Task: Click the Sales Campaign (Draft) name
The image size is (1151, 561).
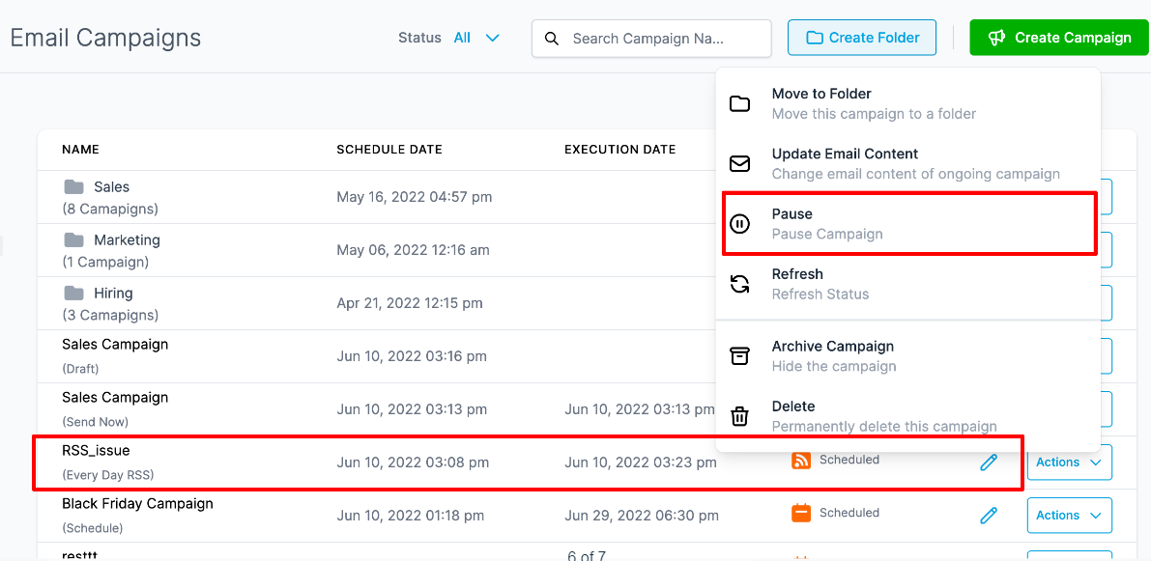Action: click(x=115, y=344)
